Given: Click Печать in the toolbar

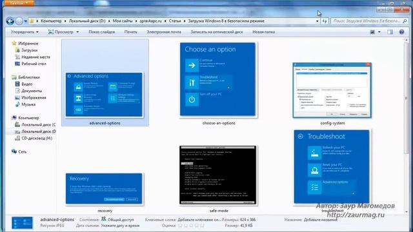Looking at the screenshot, I should [130, 32].
